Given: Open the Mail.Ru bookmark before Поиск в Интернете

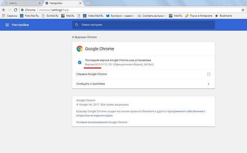Looking at the screenshot, I should point(176,15).
